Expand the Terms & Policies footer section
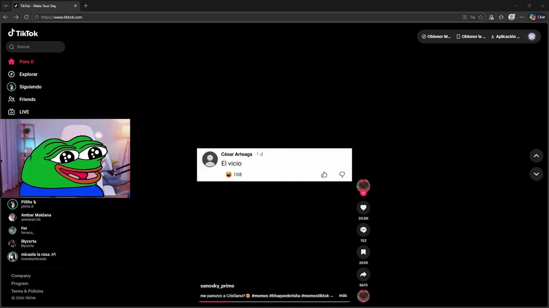This screenshot has height=308, width=549. click(27, 291)
